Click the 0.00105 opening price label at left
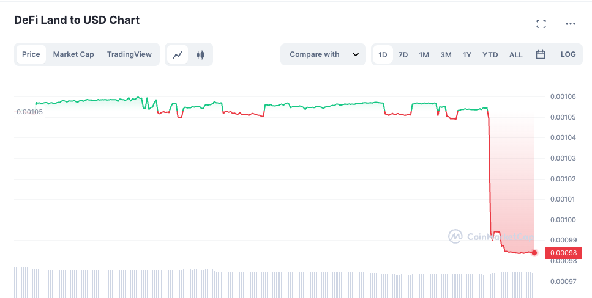The image size is (592, 298). coord(29,112)
